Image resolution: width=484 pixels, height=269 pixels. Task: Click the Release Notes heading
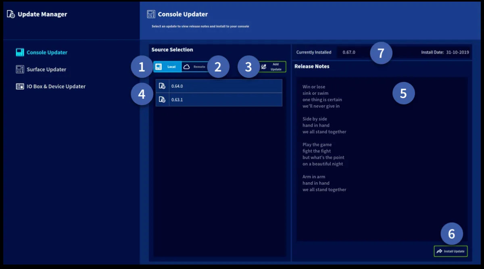[x=312, y=66]
